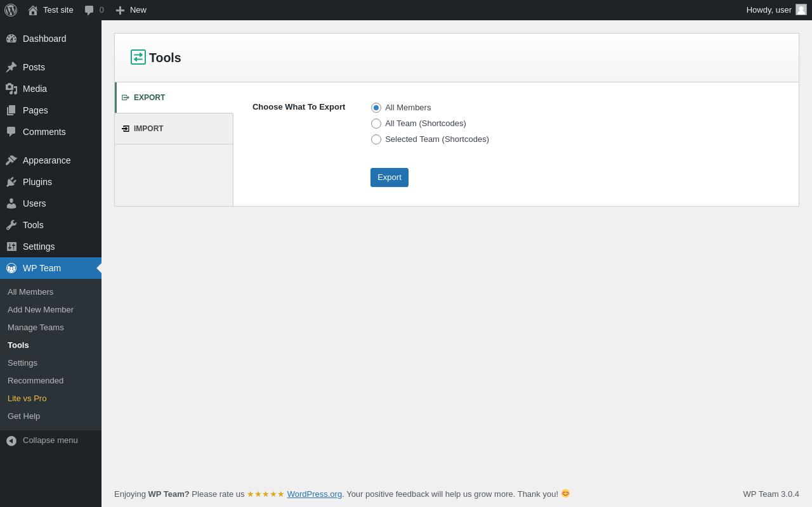Choose Selected Team (Shortcodes) radio option
Viewport: 812px width, 507px height.
376,139
